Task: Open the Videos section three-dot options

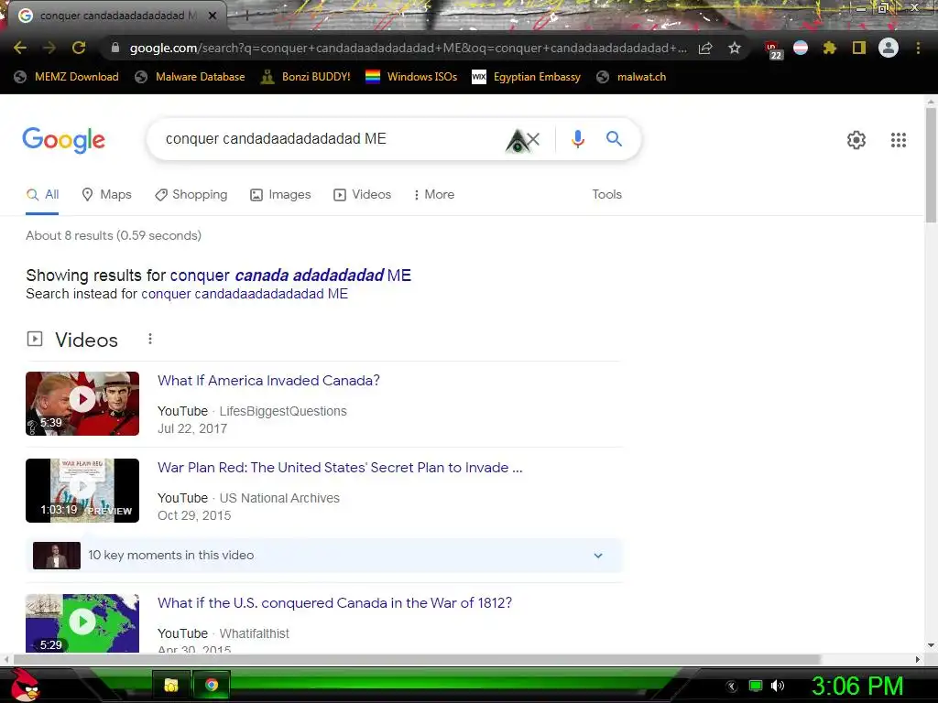Action: tap(150, 339)
